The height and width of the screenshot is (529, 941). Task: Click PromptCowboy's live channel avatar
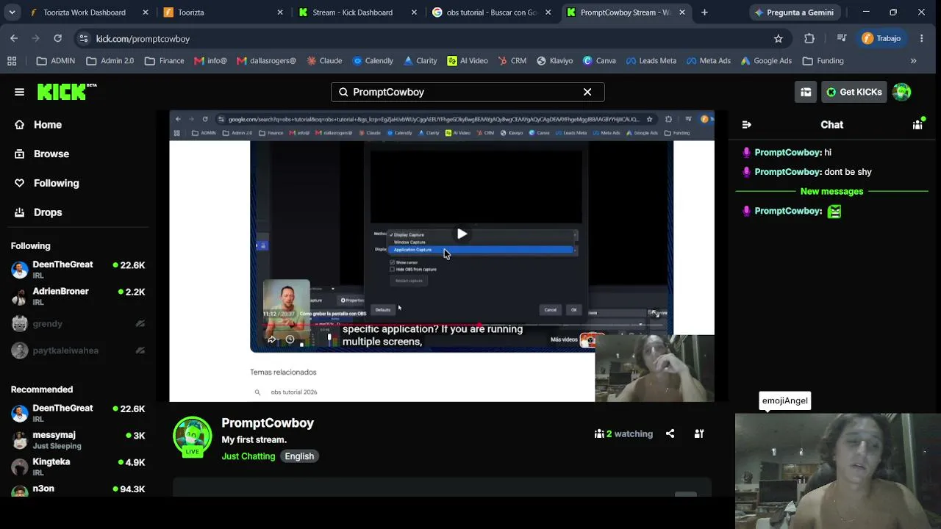pos(193,436)
